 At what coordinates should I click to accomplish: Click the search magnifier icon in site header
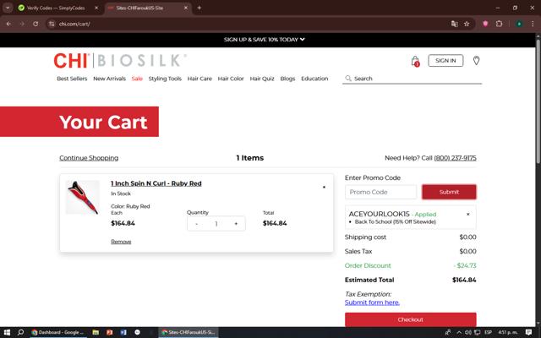[x=348, y=79]
